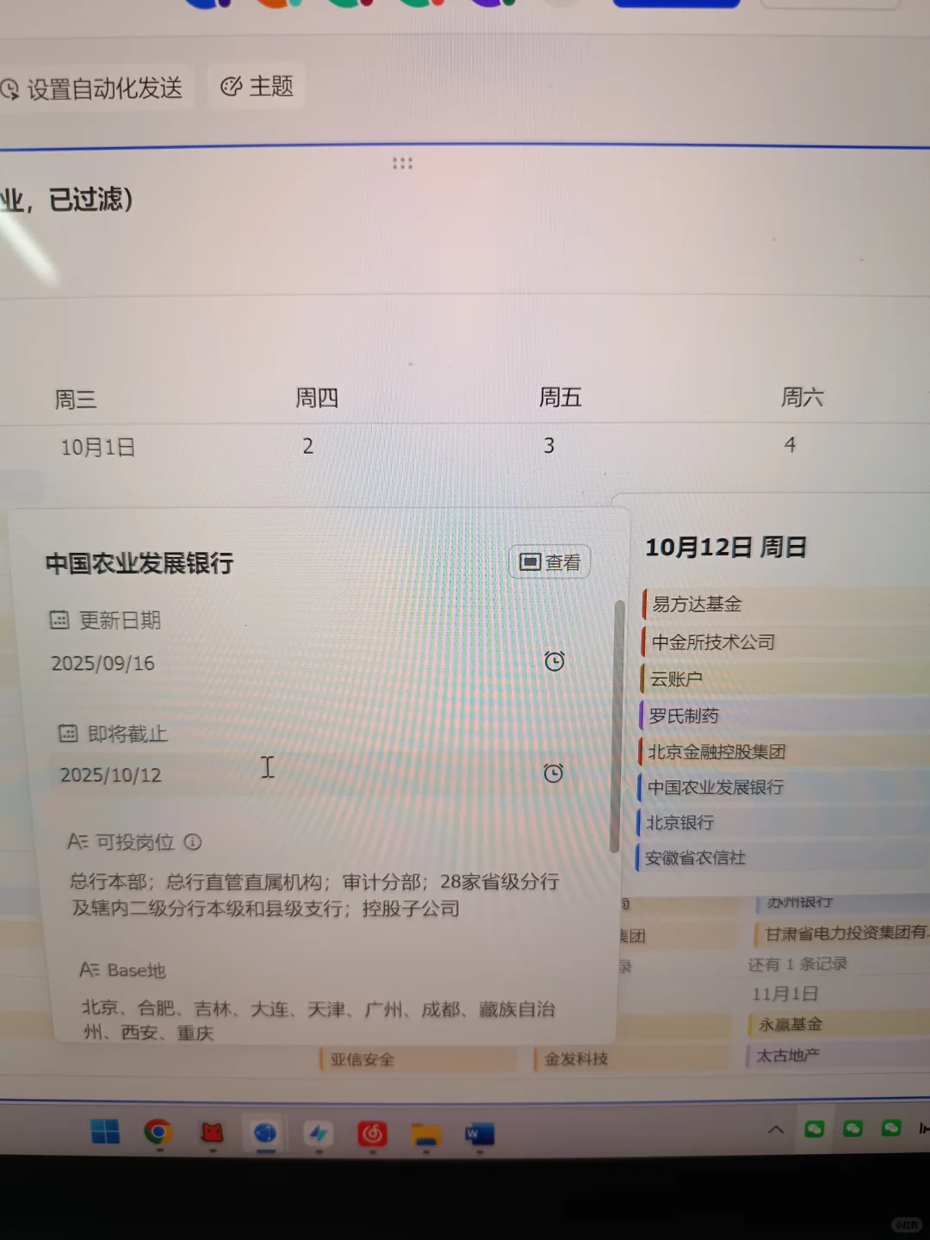The width and height of the screenshot is (930, 1240).
Task: Click 还有 1 条记录 link
Action: tap(797, 964)
